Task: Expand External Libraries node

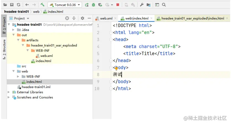Action: click(x=9, y=92)
